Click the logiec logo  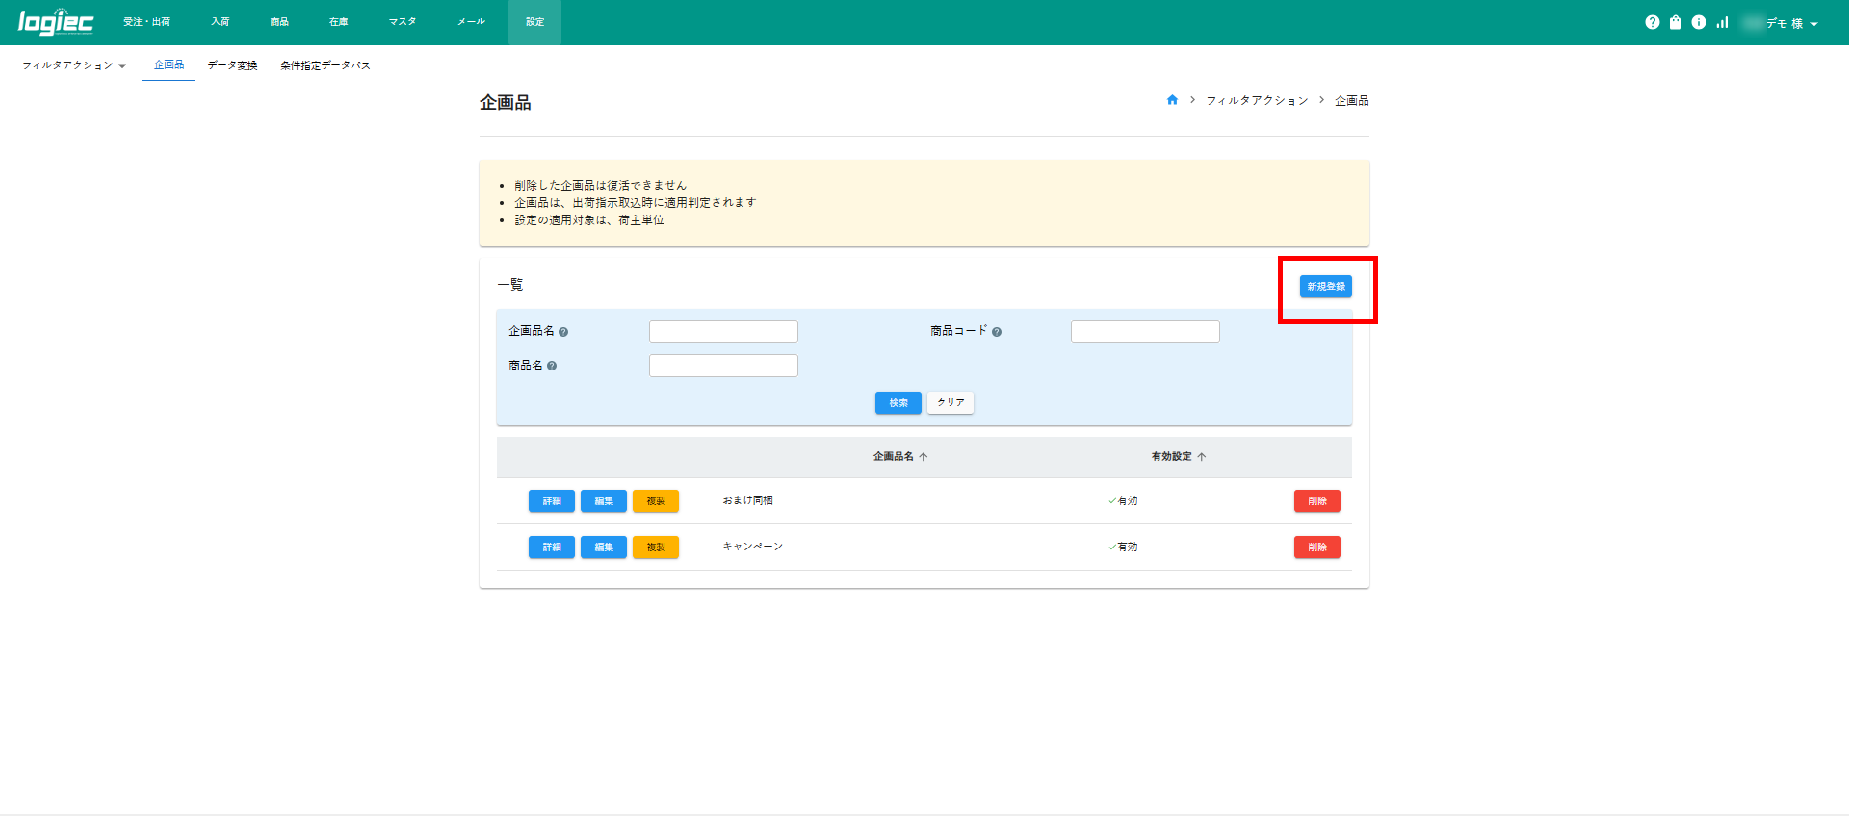pos(56,22)
